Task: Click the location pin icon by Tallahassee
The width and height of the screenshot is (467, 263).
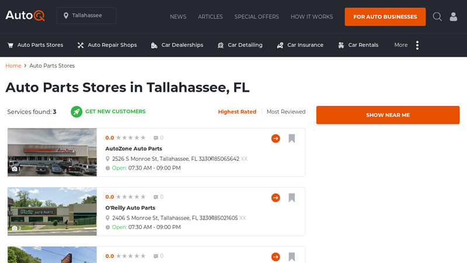Action: click(66, 16)
